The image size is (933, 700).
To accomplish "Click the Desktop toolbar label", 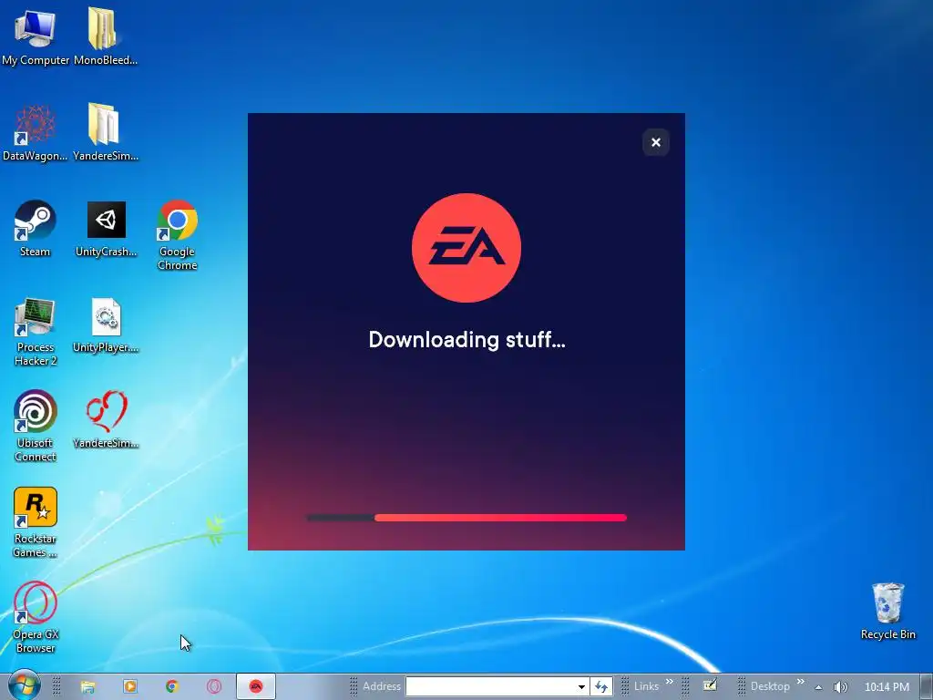I will pos(770,686).
